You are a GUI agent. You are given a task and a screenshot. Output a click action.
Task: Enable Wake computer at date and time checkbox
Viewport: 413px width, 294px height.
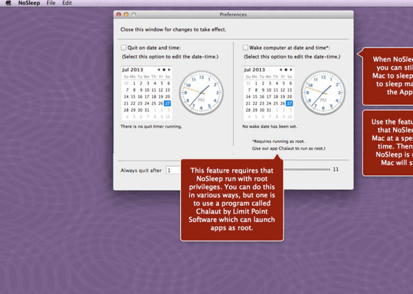coord(245,47)
